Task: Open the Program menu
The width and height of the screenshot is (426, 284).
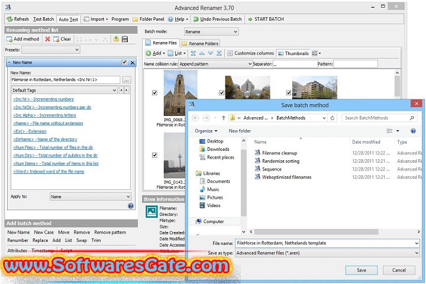Action: pyautogui.click(x=120, y=19)
